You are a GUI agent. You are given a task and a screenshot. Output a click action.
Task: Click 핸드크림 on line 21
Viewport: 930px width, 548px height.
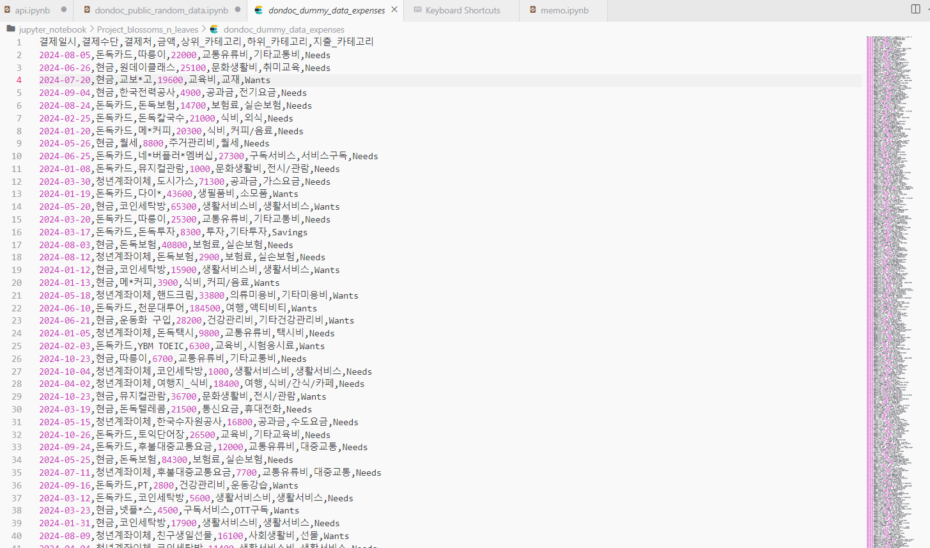point(175,295)
